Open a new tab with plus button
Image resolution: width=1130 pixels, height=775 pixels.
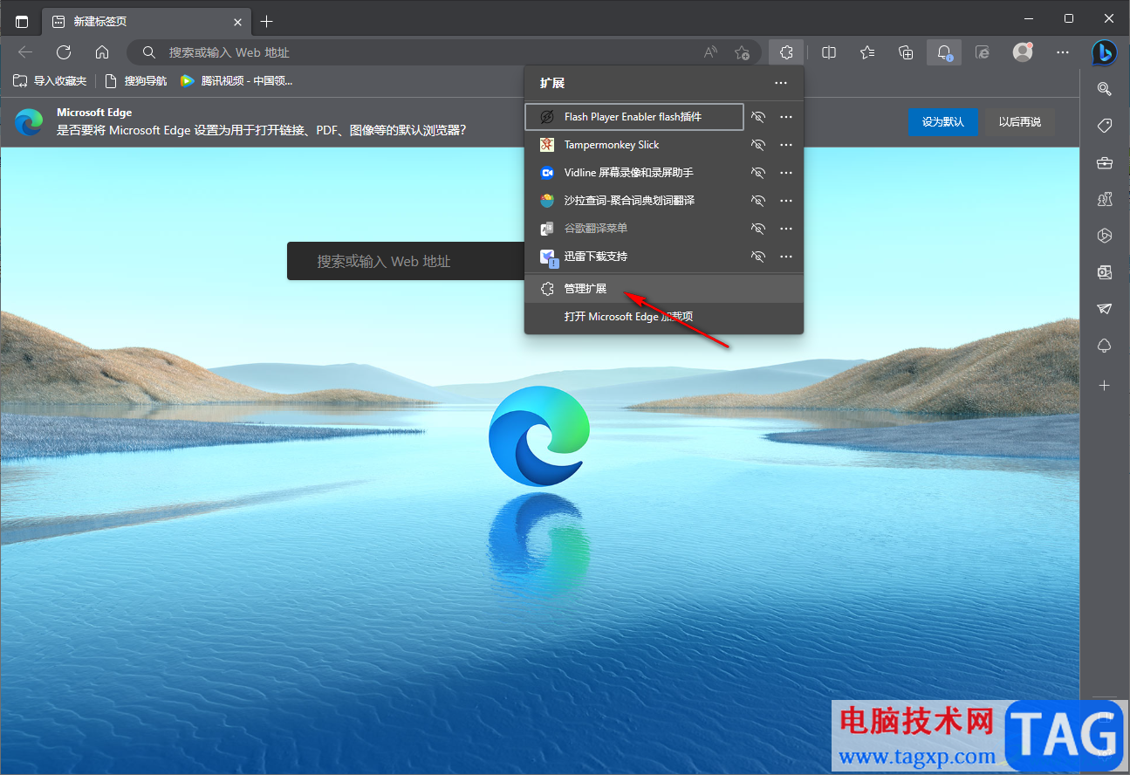click(x=267, y=21)
